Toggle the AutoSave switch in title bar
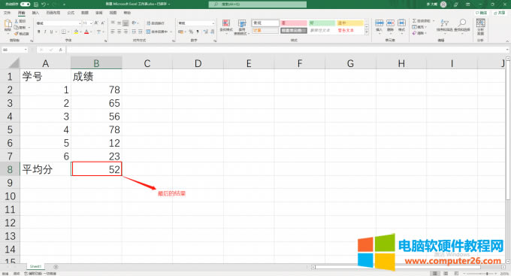The image size is (511, 276). (25, 5)
